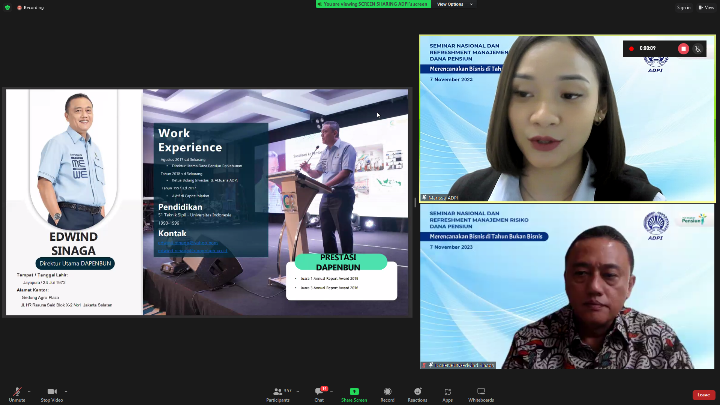Open the Reactions smiley icon
This screenshot has height=405, width=720.
[x=417, y=391]
